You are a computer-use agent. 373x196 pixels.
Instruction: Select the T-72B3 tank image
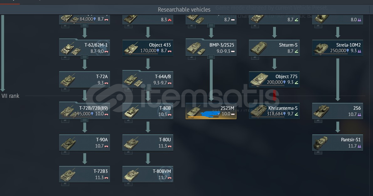click(68, 174)
